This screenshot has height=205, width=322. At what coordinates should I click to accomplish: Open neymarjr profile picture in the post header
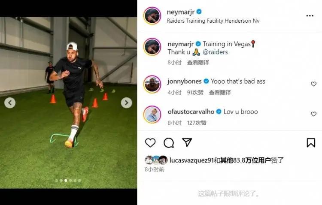click(152, 15)
